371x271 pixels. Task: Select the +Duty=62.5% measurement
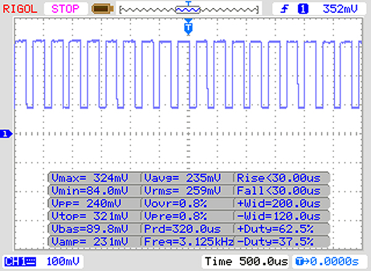[x=281, y=229]
